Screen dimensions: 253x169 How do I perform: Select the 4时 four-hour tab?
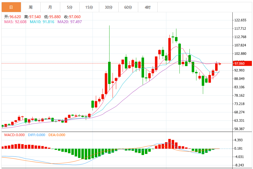point(148,7)
